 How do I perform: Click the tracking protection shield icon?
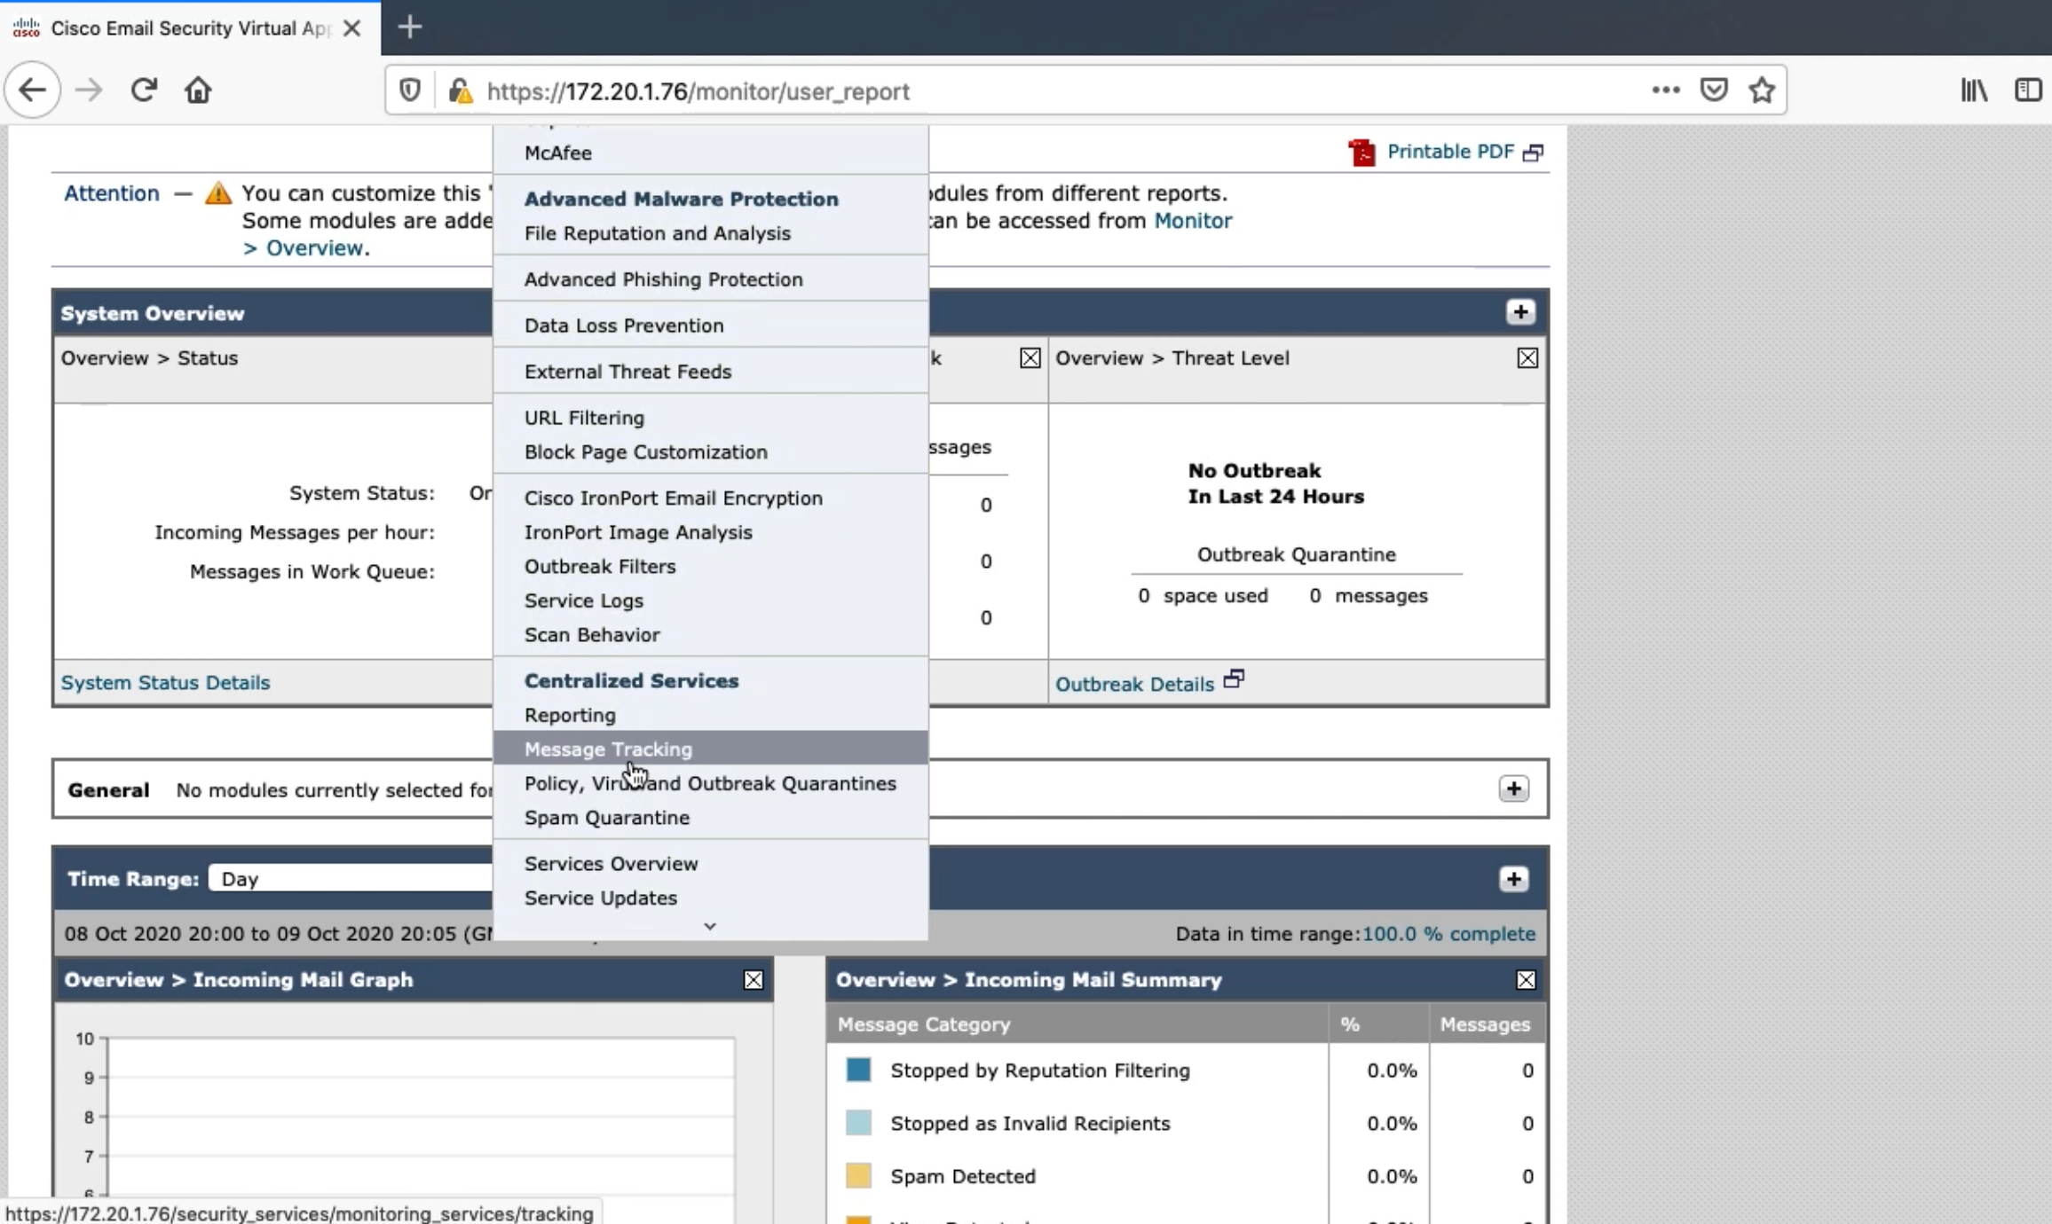click(409, 90)
